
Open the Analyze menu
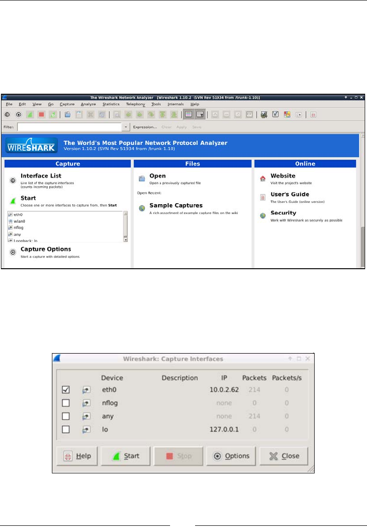[x=89, y=104]
